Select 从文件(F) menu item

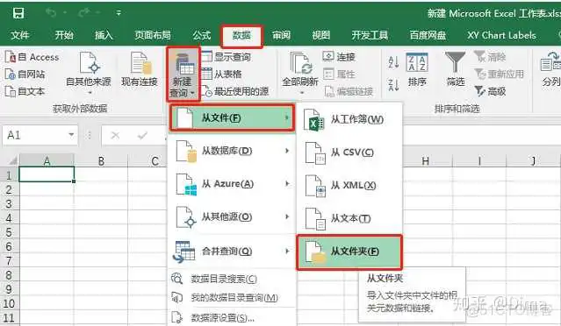[x=232, y=117]
